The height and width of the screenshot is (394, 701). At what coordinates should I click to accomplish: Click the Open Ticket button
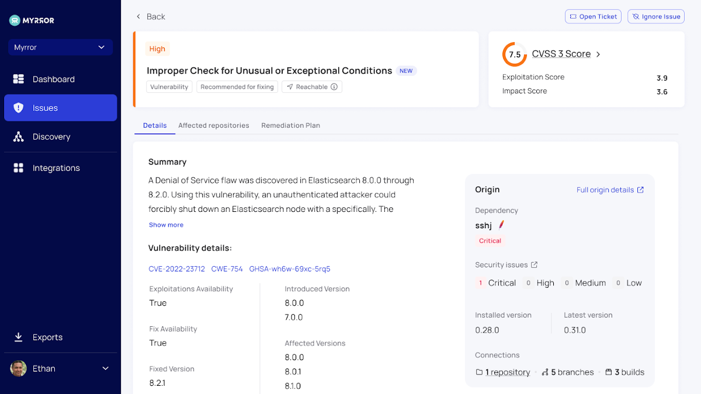592,16
